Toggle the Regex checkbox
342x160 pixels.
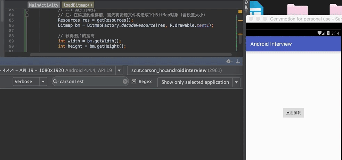(134, 81)
